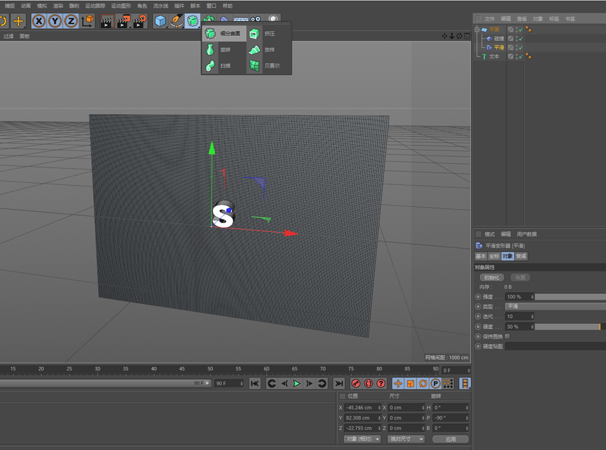Image resolution: width=606 pixels, height=450 pixels.
Task: Click the tag icon on 平面
Action: 528,30
